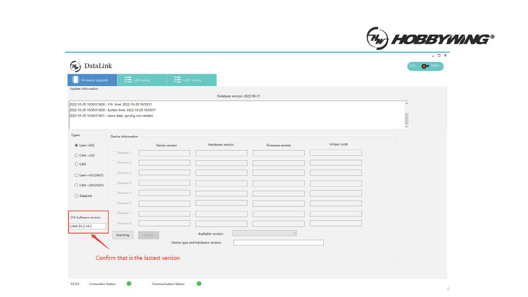Switch to the CAN tuning tab
528x297 pixels.
tap(142, 80)
